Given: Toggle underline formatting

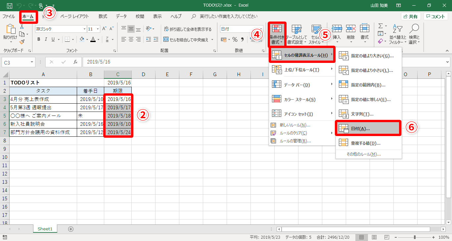Looking at the screenshot, I should pyautogui.click(x=53, y=39).
